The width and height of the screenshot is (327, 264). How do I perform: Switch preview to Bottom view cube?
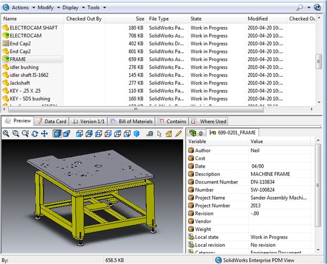127,134
